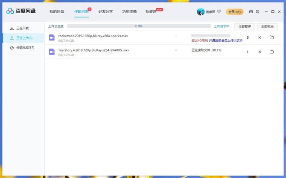
Task: Open the 好友分享 tab
Action: pos(105,11)
